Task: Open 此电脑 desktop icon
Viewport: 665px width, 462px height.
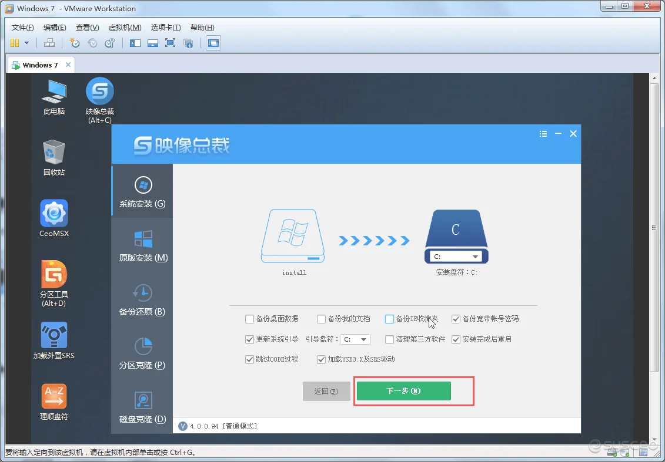Action: tap(54, 97)
